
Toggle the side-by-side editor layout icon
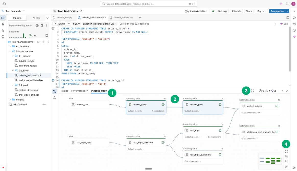coord(288,18)
